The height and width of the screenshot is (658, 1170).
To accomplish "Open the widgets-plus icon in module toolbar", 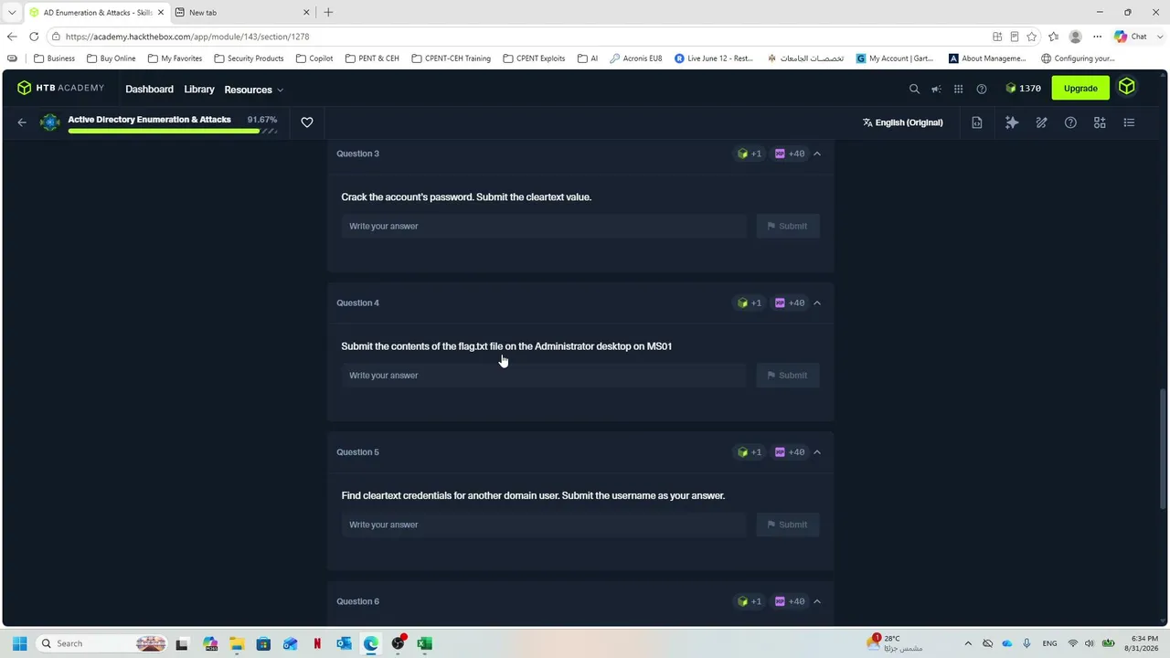I will [1100, 122].
